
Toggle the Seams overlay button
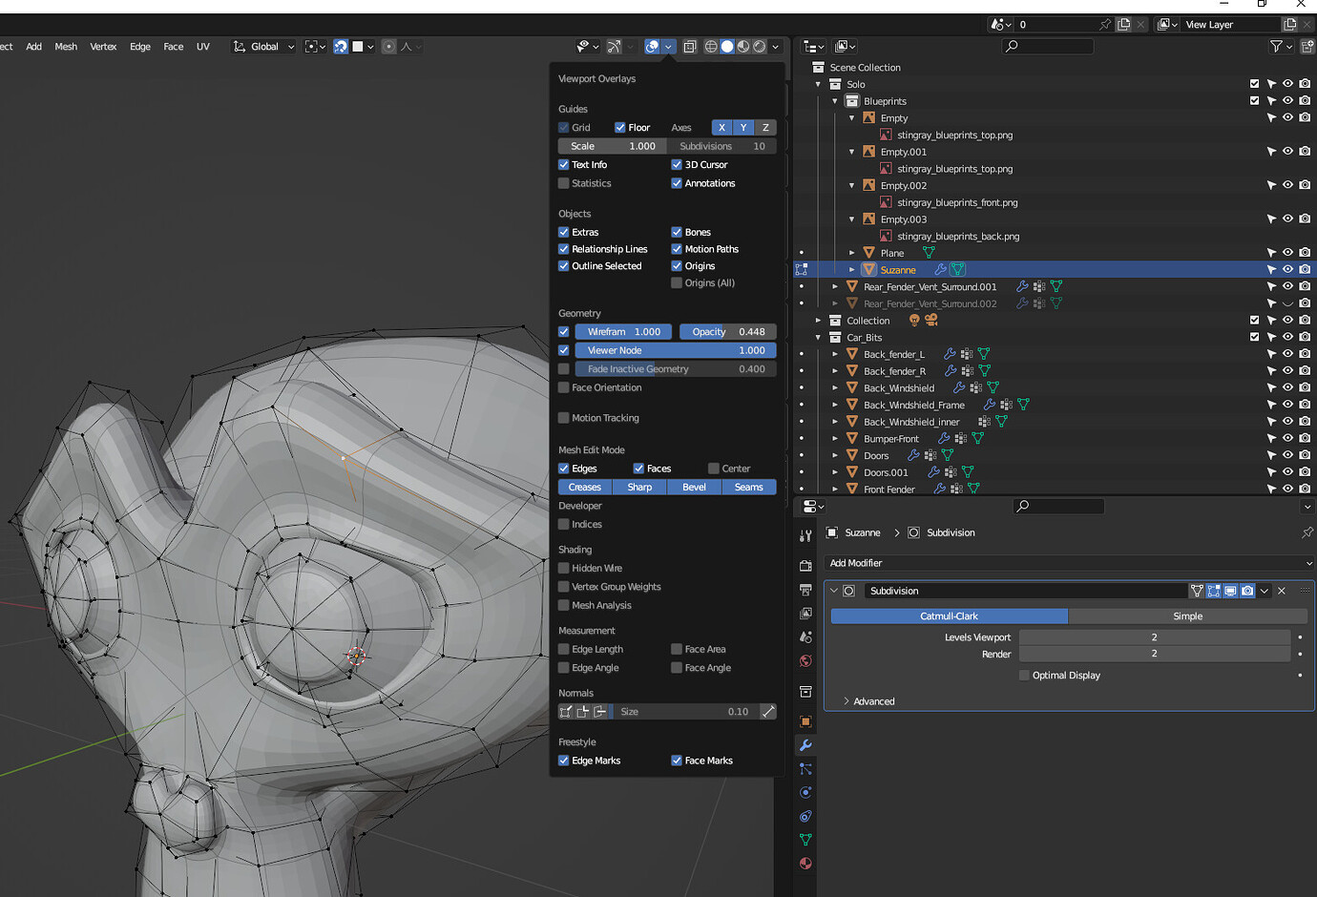(x=749, y=487)
